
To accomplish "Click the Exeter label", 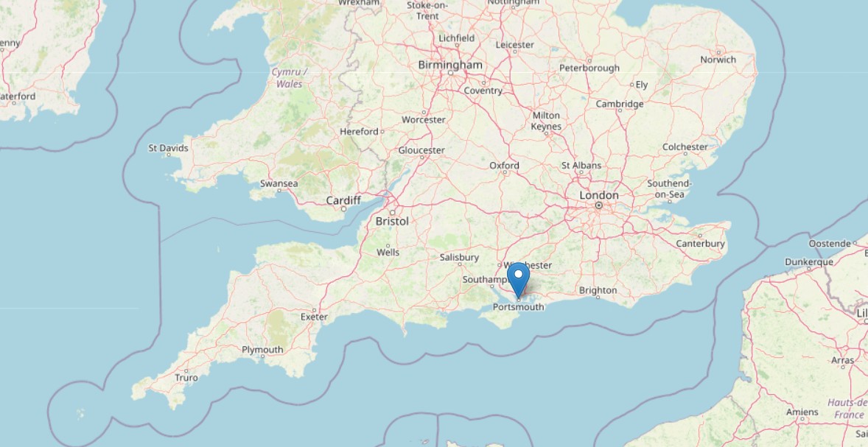I will click(314, 317).
